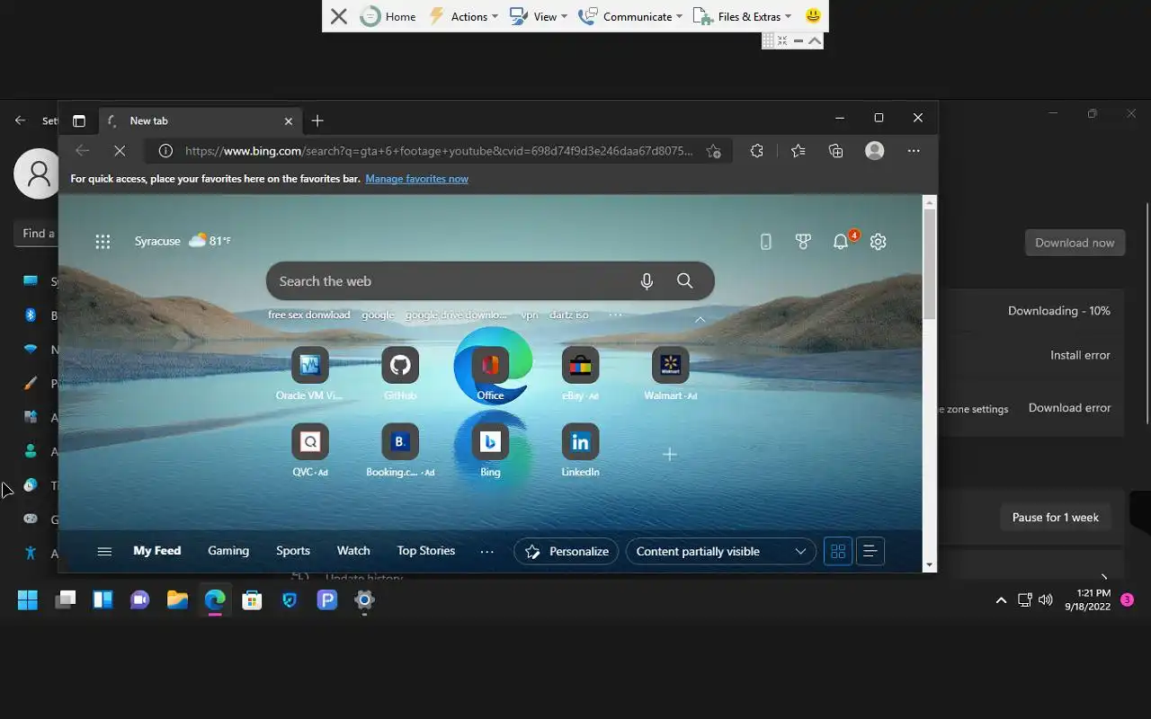Add this page to favorites star icon
The height and width of the screenshot is (719, 1151).
[713, 151]
